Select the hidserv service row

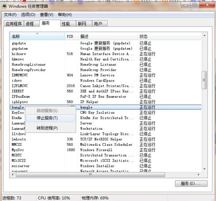(x=106, y=54)
